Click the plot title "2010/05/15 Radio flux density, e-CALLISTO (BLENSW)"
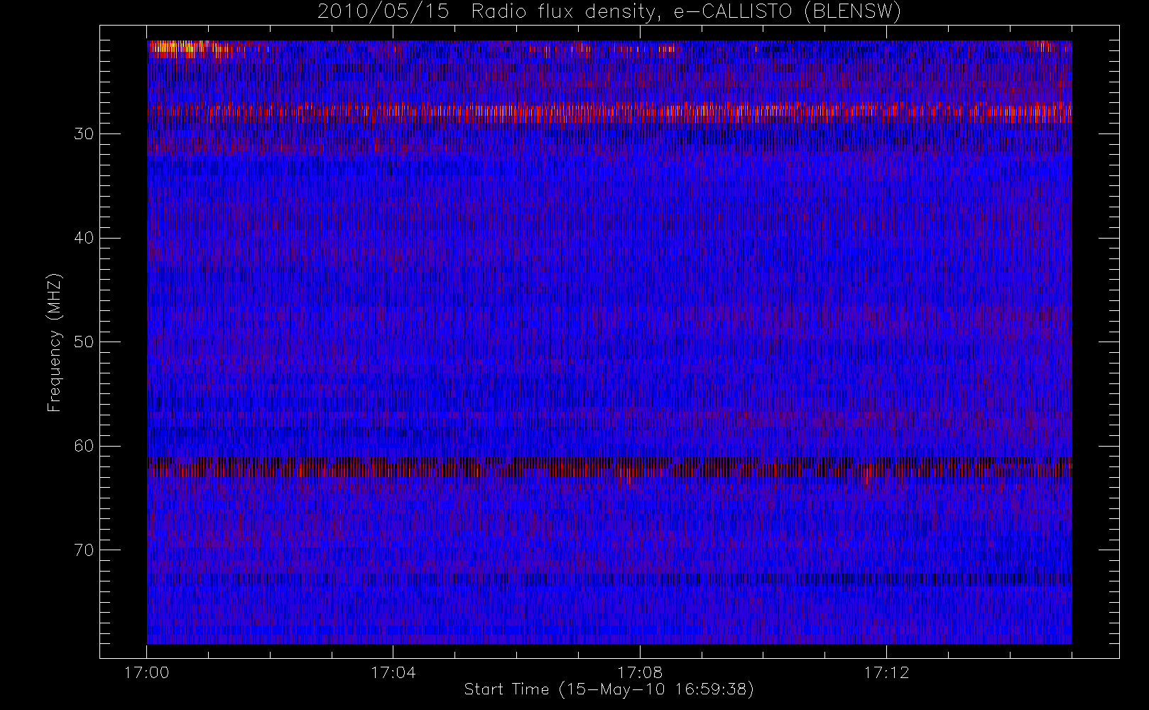Image resolution: width=1149 pixels, height=710 pixels. [x=609, y=12]
